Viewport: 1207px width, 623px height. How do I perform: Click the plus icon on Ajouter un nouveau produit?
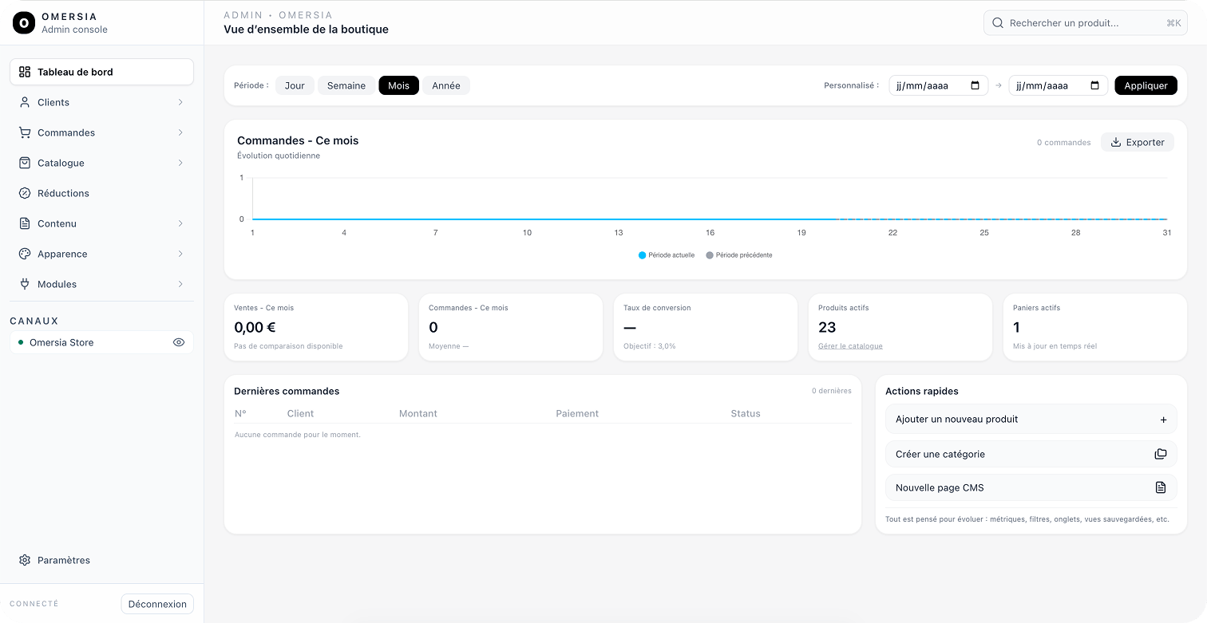(1163, 420)
